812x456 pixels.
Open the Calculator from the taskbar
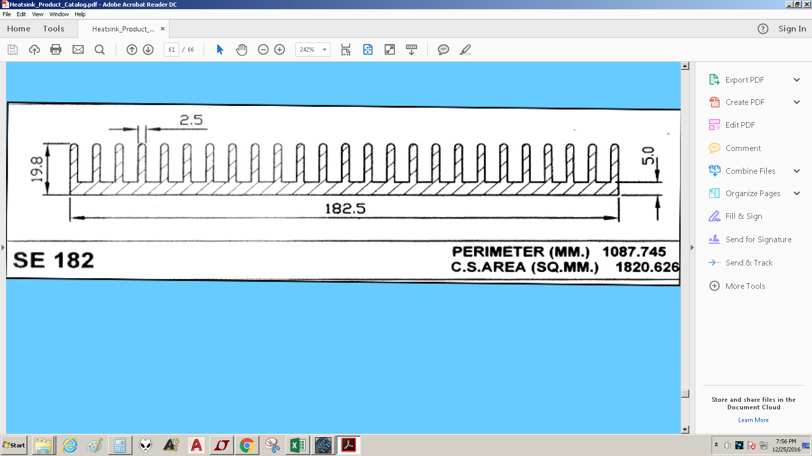[120, 445]
